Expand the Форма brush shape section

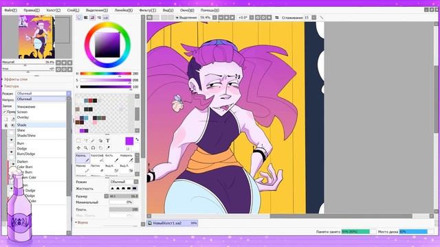(x=82, y=222)
